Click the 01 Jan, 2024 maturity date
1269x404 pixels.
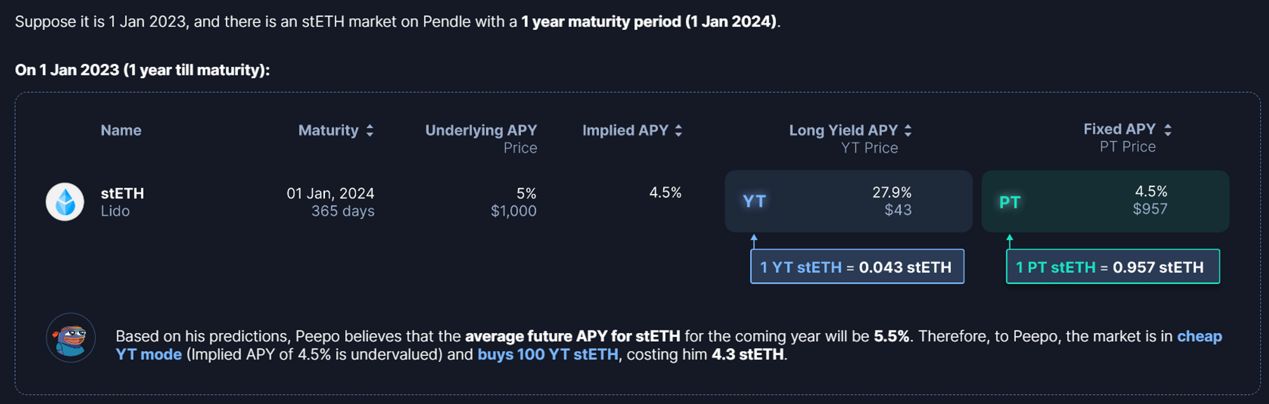[330, 193]
